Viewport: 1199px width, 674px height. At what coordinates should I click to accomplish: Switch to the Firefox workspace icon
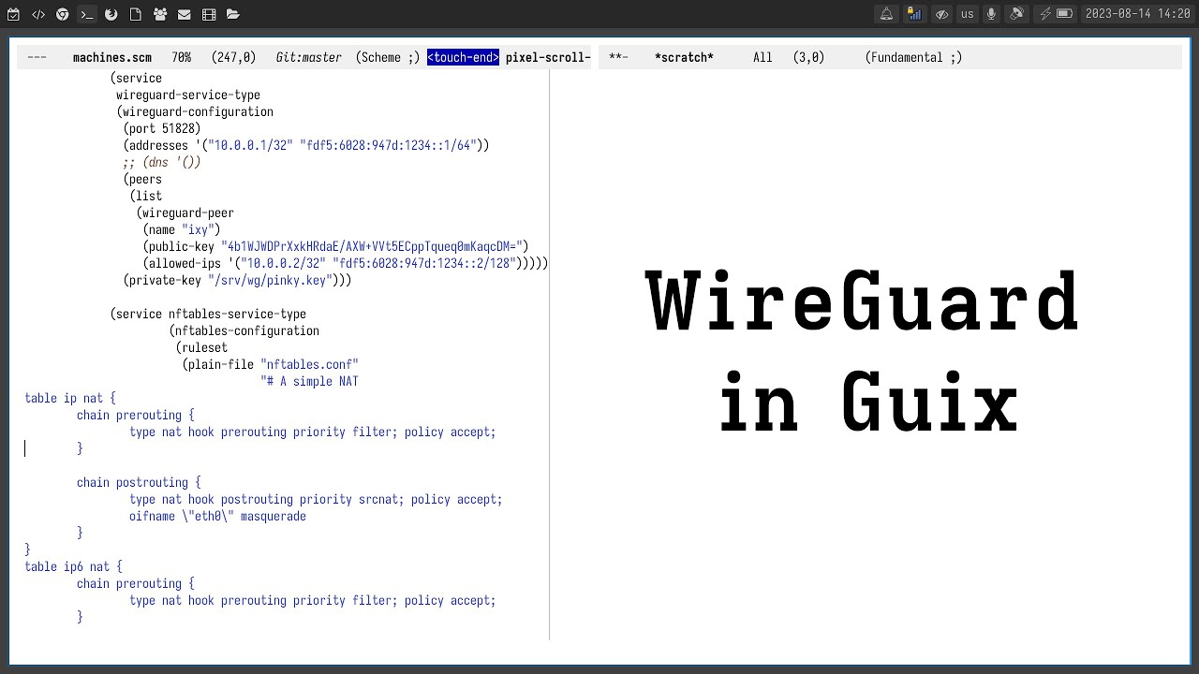tap(111, 14)
